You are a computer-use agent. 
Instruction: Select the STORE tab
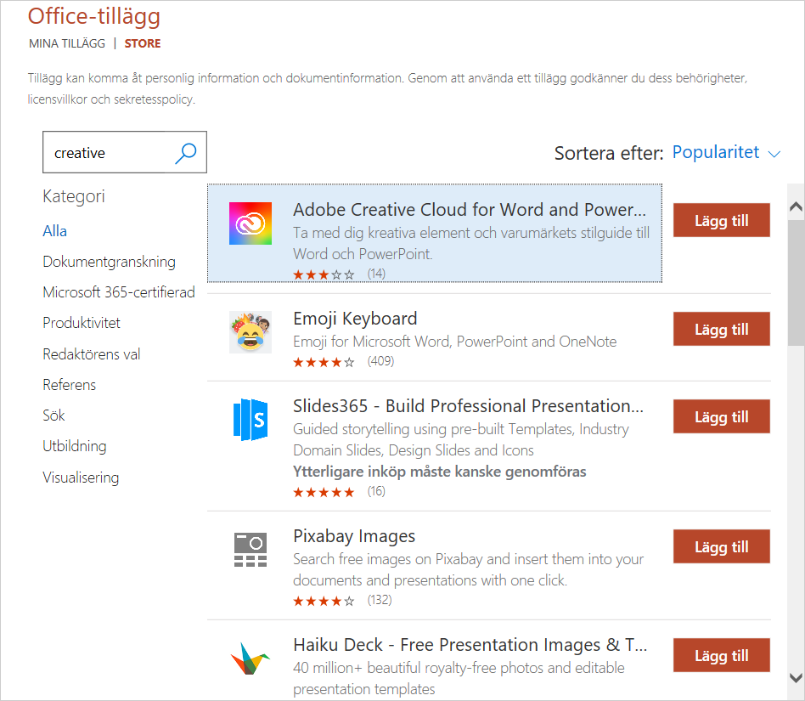(143, 43)
